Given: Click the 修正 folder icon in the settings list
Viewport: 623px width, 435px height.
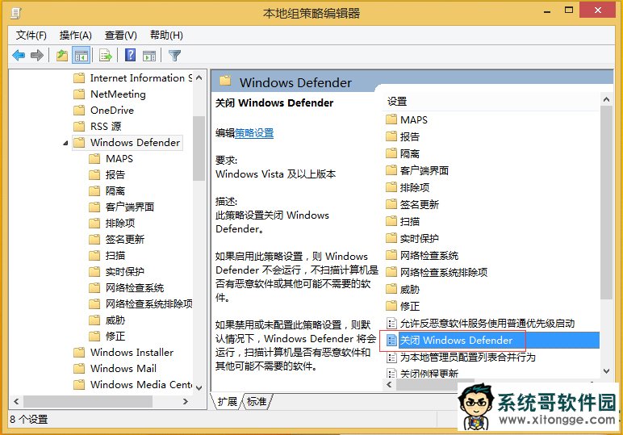Looking at the screenshot, I should 391,306.
